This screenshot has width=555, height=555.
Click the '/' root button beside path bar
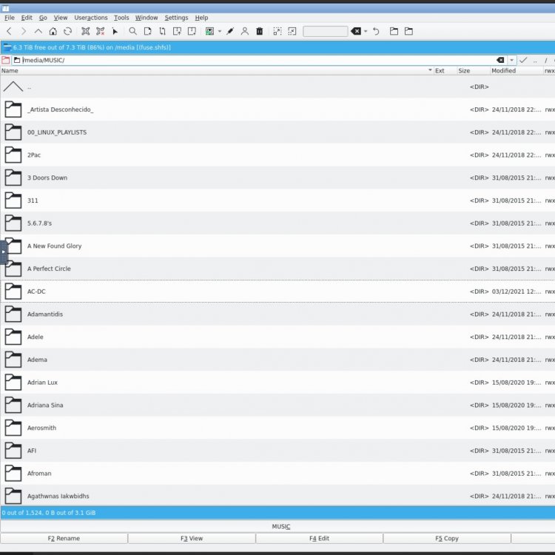[x=546, y=61]
